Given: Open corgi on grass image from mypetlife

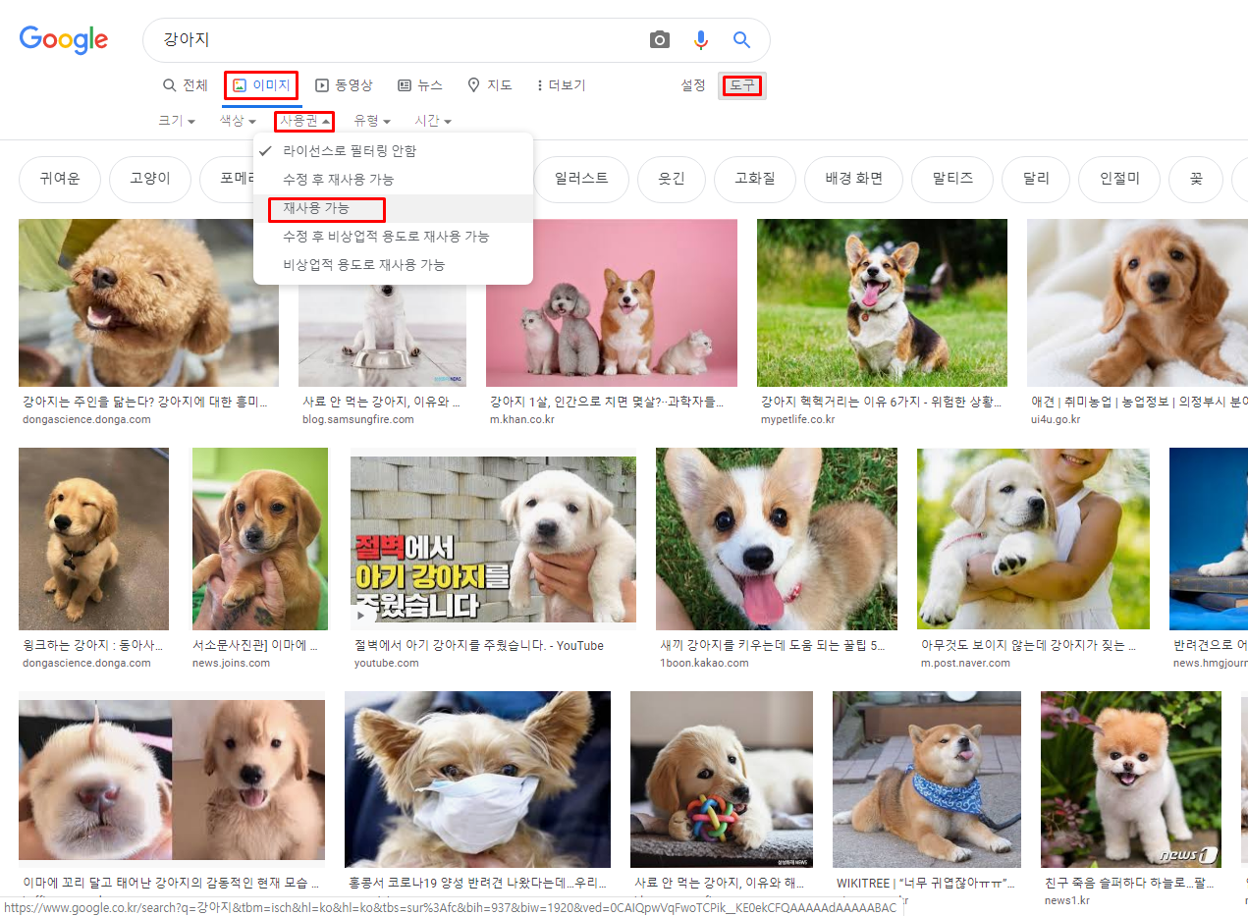Looking at the screenshot, I should pyautogui.click(x=882, y=302).
